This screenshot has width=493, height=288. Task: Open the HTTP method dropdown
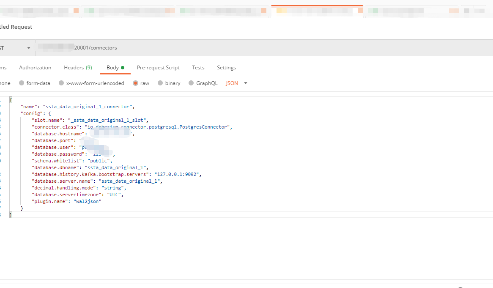[x=28, y=48]
